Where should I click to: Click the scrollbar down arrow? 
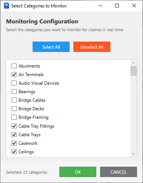tap(133, 154)
